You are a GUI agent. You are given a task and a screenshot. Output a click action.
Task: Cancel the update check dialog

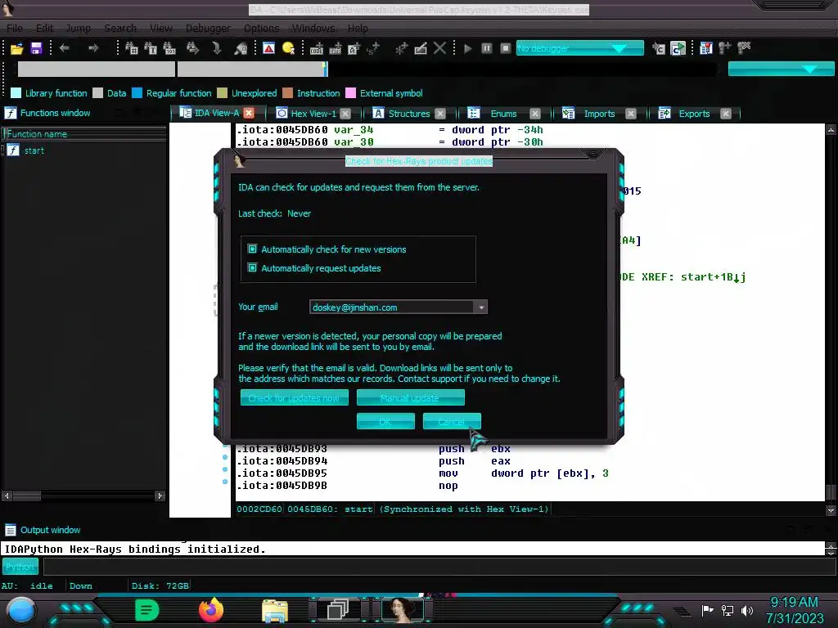452,421
